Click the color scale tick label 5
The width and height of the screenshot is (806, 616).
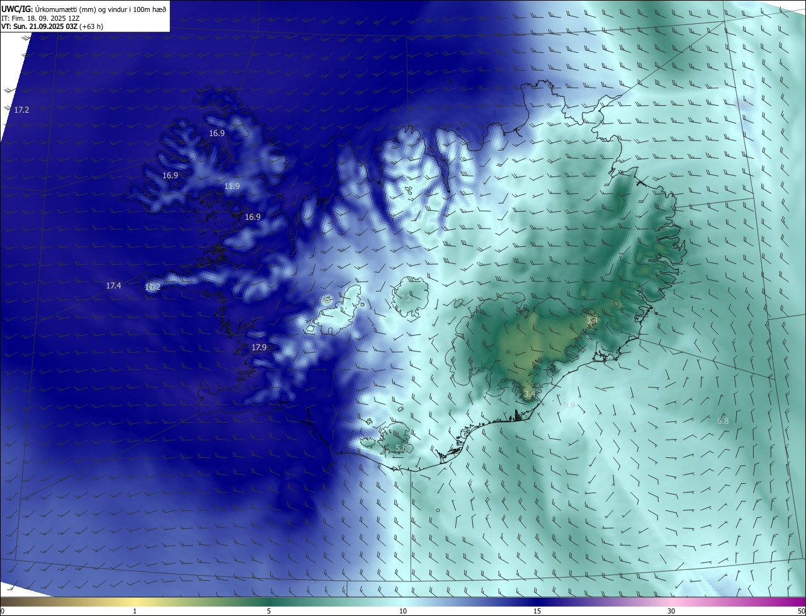[x=269, y=611]
